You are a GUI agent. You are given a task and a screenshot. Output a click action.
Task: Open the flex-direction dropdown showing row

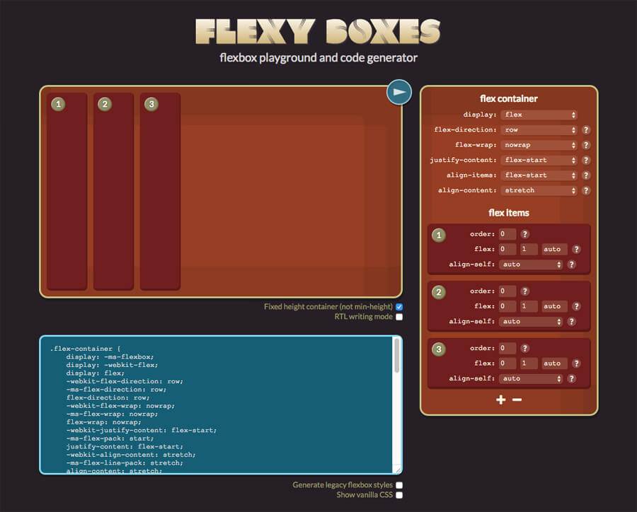[539, 130]
